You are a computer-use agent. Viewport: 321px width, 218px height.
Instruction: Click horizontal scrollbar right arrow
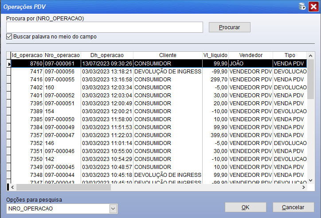tap(304, 187)
